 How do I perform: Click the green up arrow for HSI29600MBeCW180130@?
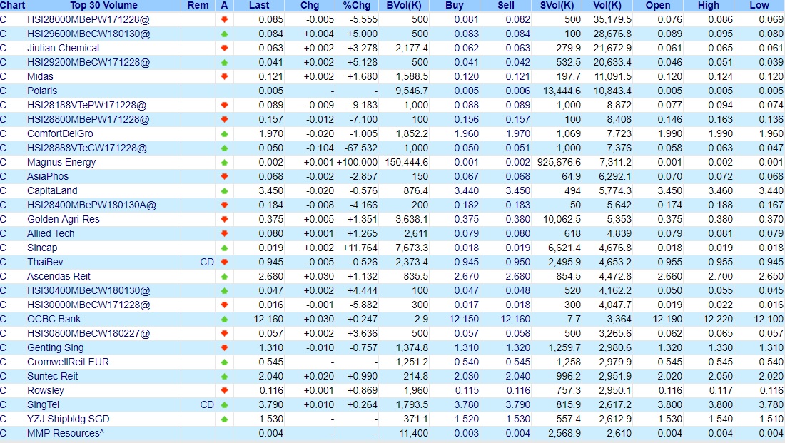tap(224, 34)
